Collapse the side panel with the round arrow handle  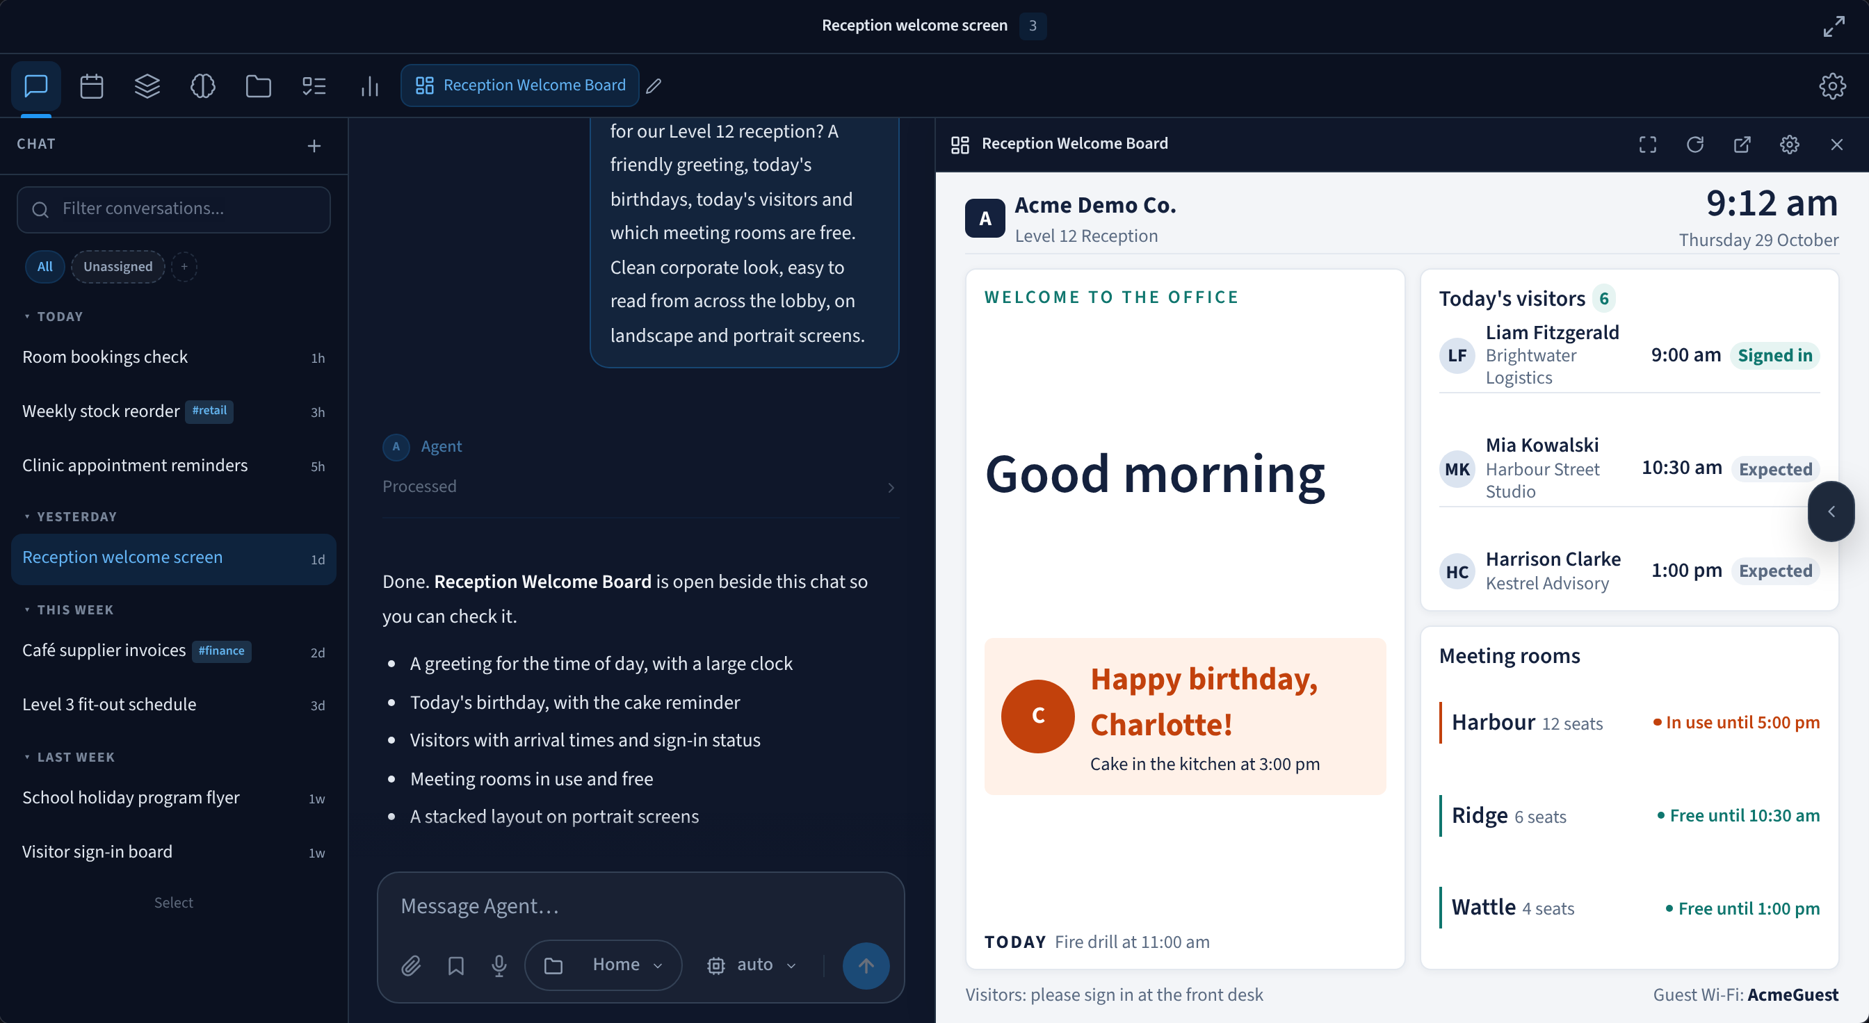click(x=1831, y=511)
